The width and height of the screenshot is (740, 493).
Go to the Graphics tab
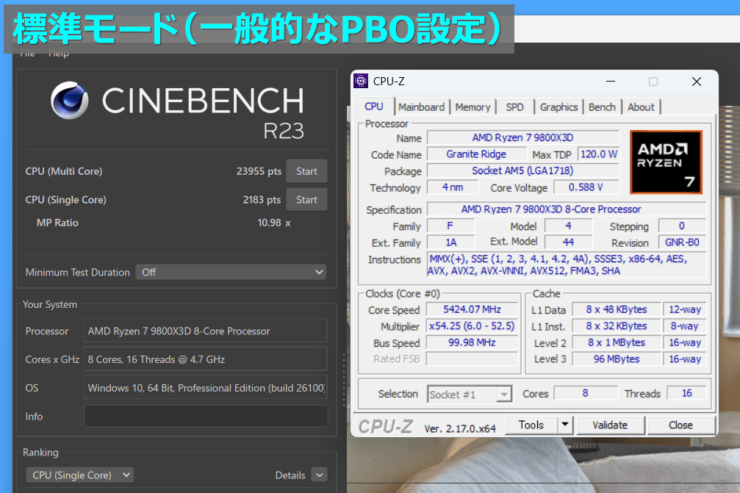click(x=558, y=107)
